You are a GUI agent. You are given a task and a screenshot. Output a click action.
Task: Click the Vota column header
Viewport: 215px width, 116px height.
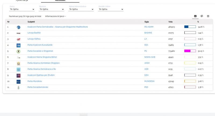[170, 22]
